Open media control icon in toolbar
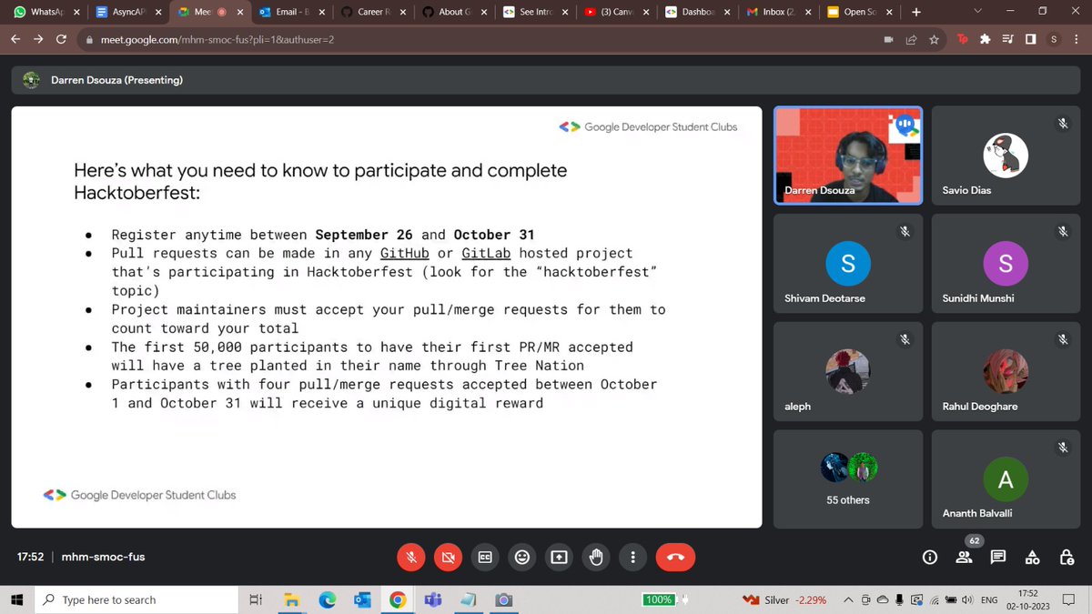Image resolution: width=1092 pixels, height=614 pixels. pos(1007,40)
